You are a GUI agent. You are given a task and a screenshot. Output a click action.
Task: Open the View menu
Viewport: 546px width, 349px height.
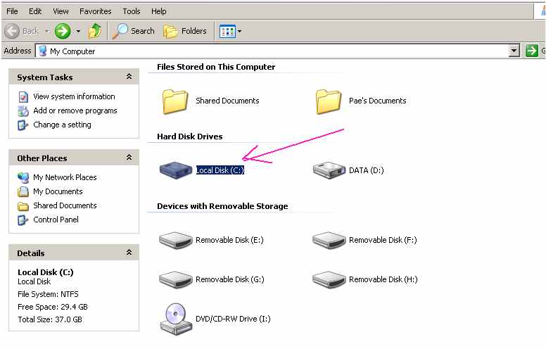point(61,11)
